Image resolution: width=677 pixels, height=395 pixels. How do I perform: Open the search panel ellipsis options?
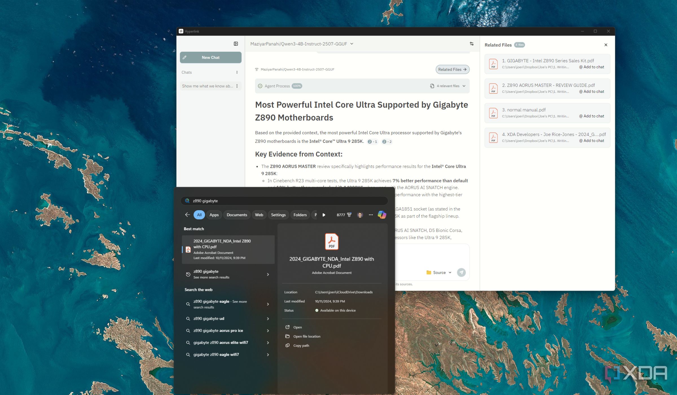(371, 215)
